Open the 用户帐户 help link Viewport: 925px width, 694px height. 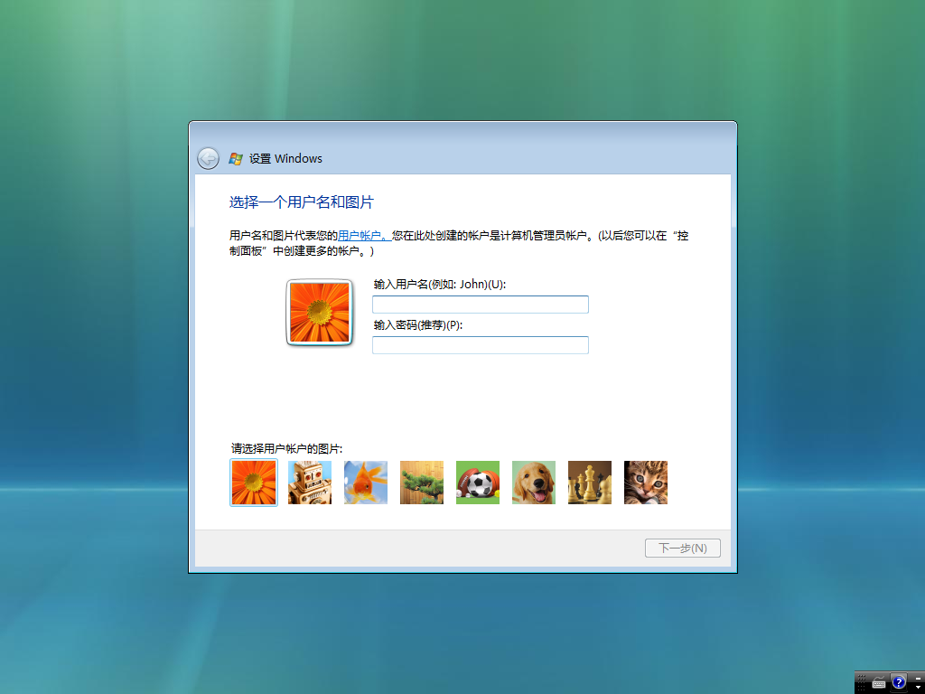pos(365,236)
